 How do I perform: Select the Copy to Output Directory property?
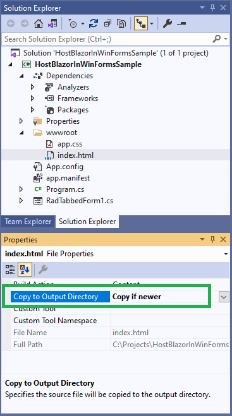coord(60,297)
